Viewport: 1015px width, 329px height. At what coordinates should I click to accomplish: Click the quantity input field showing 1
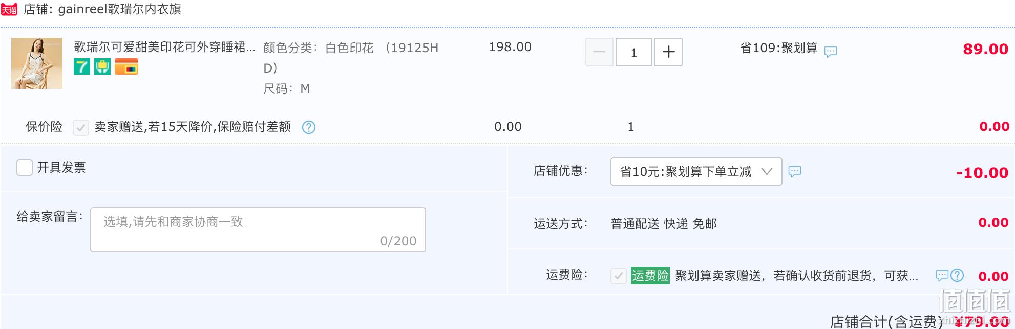[x=634, y=52]
